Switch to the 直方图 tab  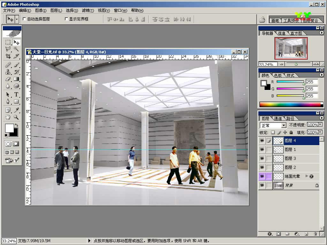coord(296,33)
